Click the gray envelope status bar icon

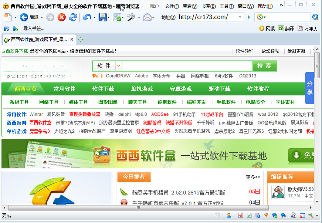217,215
